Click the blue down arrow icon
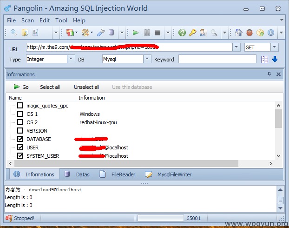289x228 pixels. [x=275, y=59]
